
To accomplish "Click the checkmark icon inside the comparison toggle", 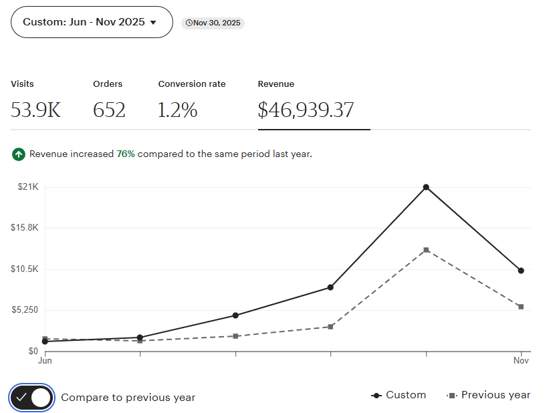I will (x=22, y=397).
